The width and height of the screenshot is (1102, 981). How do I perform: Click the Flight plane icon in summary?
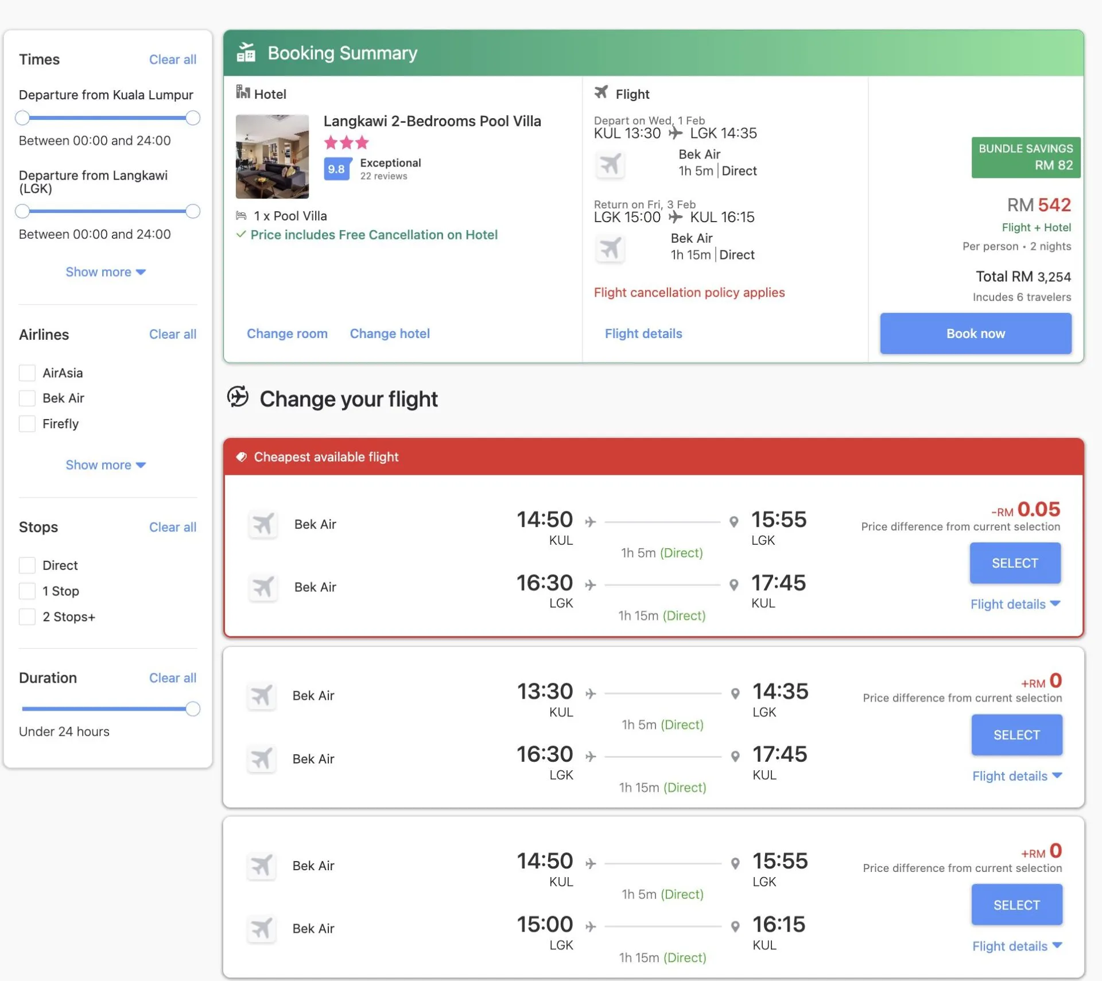tap(601, 92)
